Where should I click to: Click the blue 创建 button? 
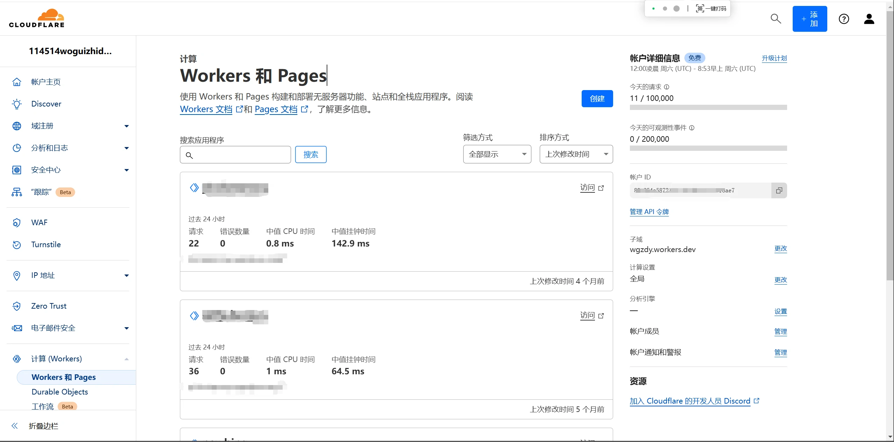click(x=597, y=99)
